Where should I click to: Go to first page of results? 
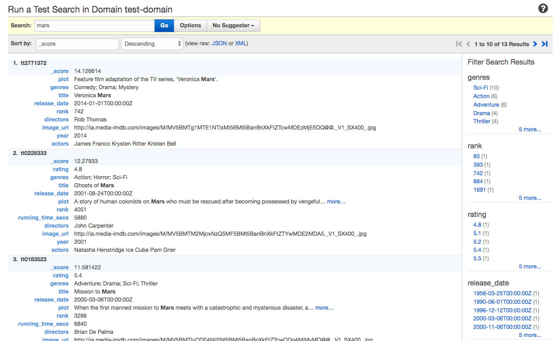(x=459, y=44)
